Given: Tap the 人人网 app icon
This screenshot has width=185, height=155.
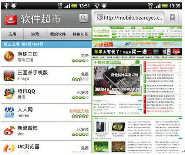Looking at the screenshot, I should [9, 112].
